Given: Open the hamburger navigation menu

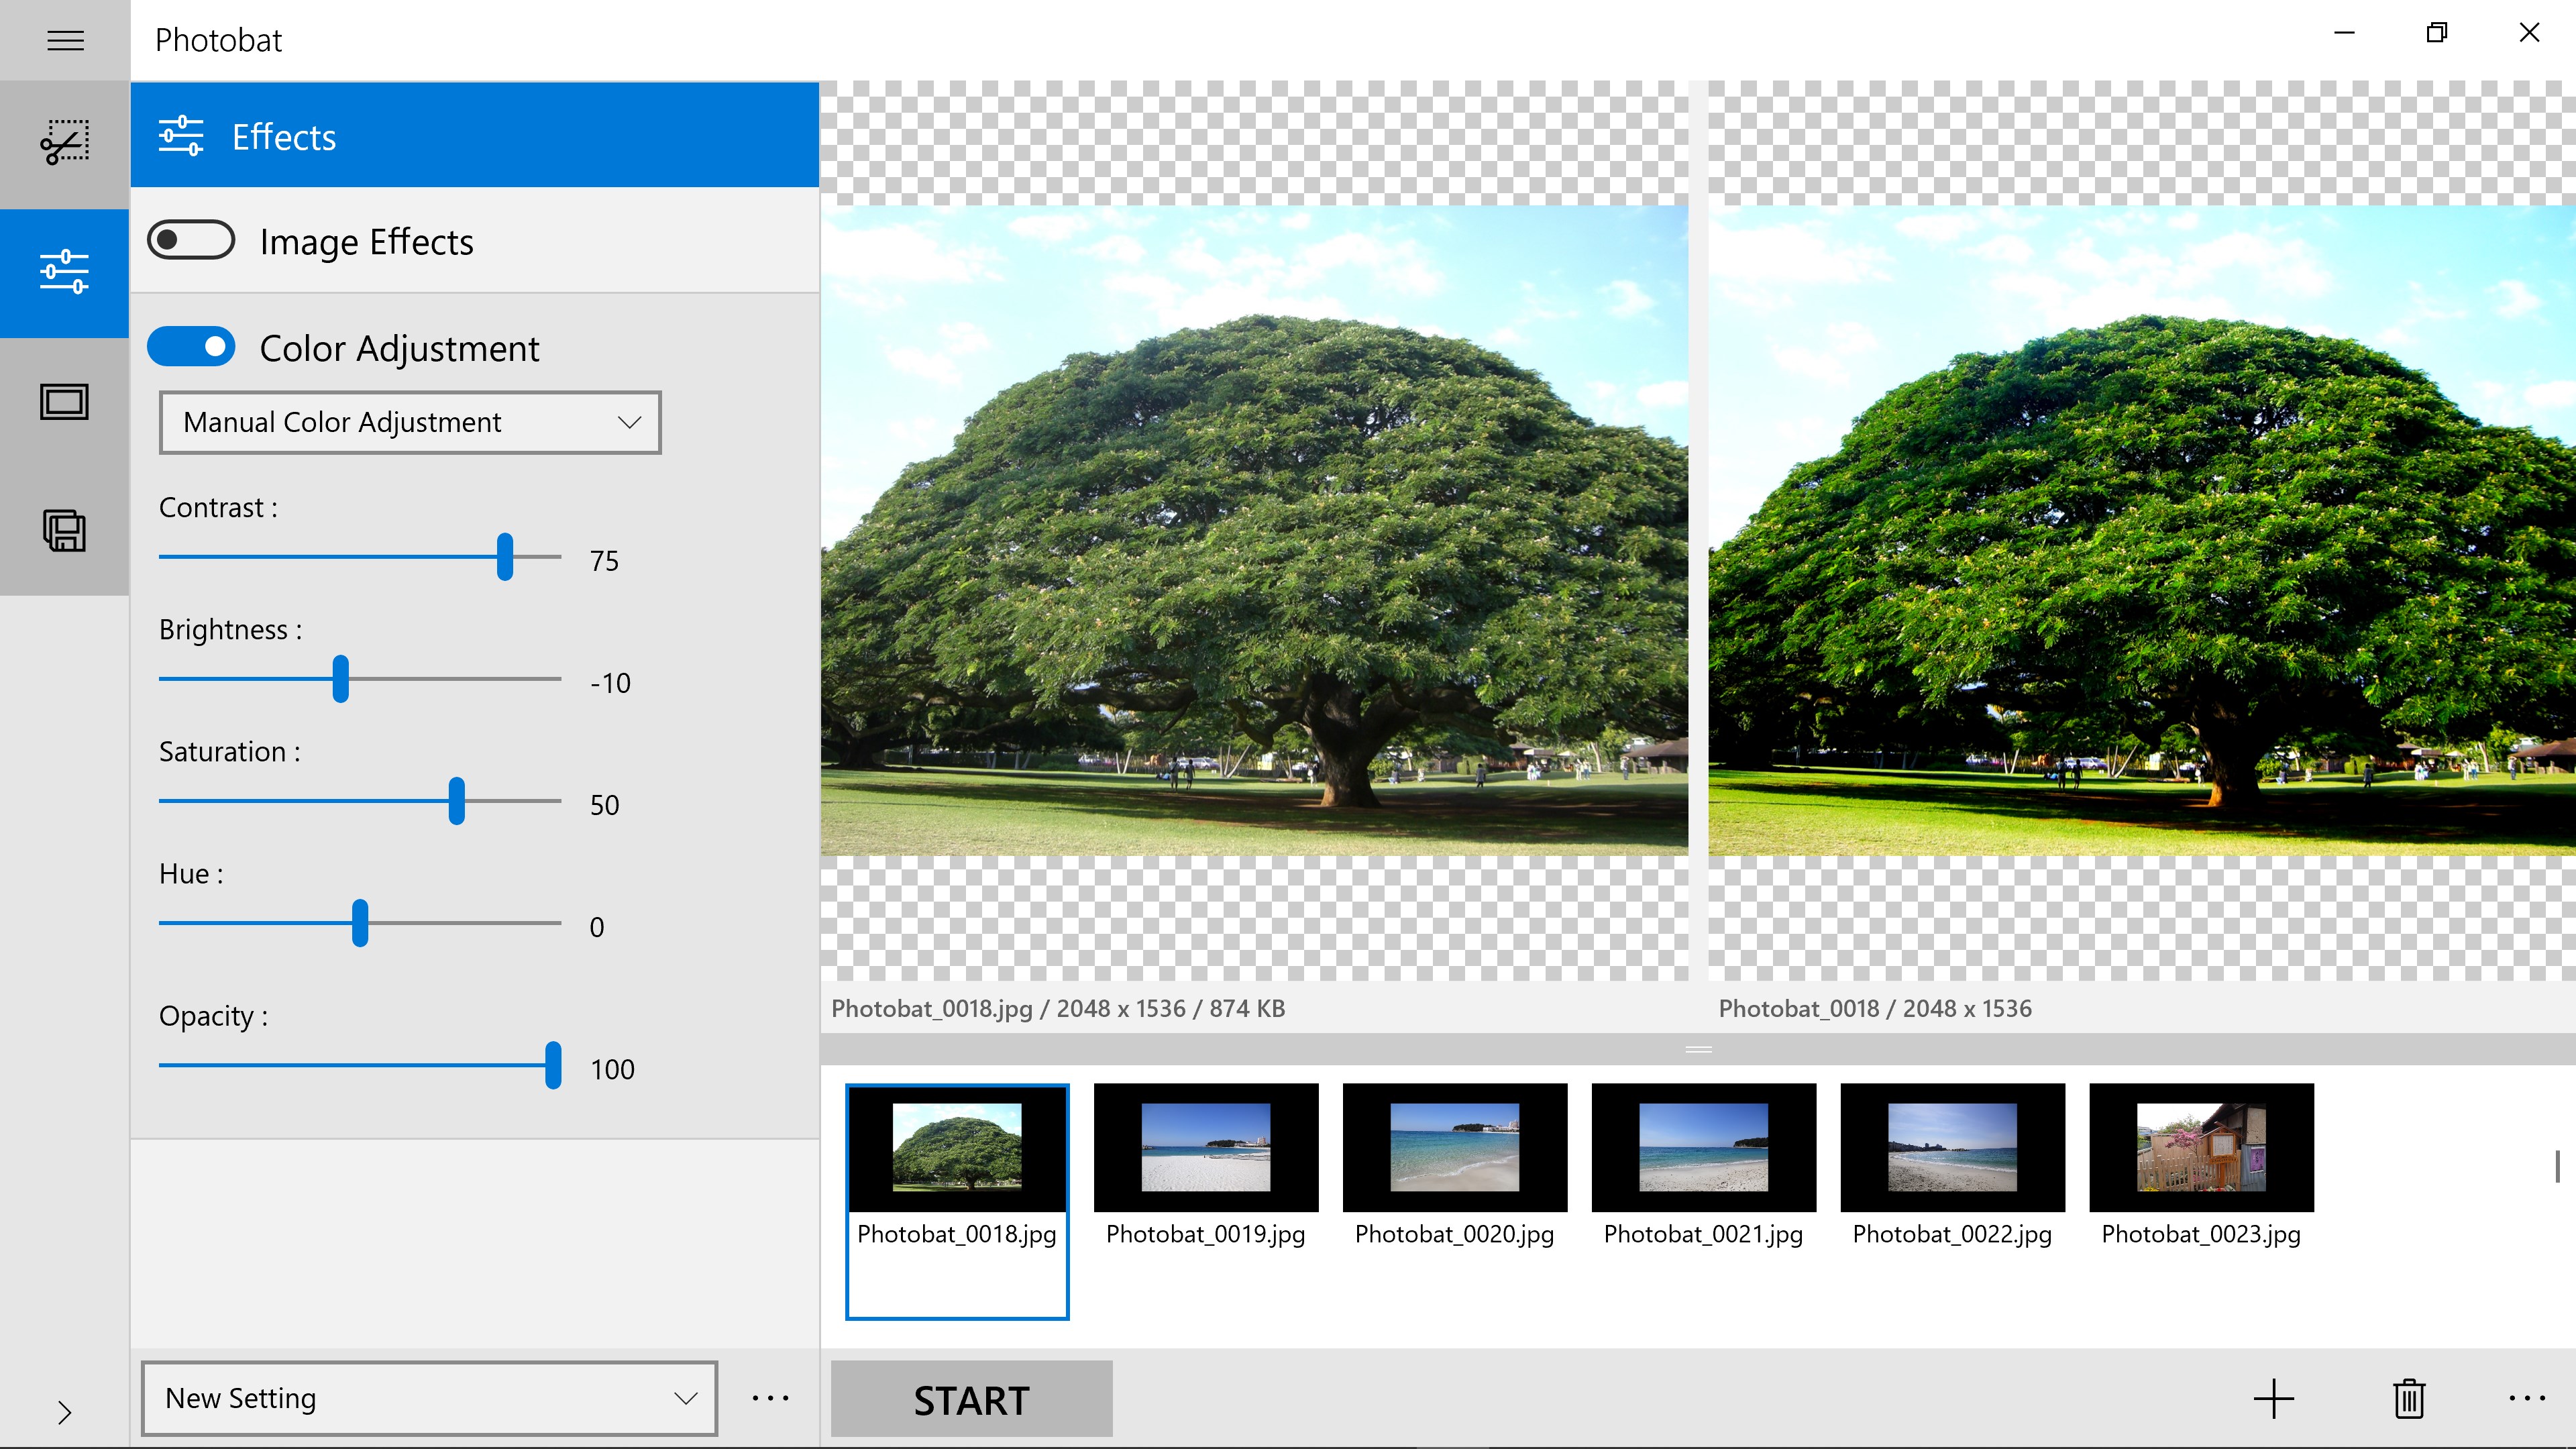Looking at the screenshot, I should coord(65,40).
